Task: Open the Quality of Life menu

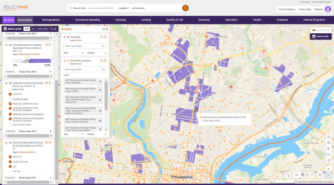Action: (175, 20)
